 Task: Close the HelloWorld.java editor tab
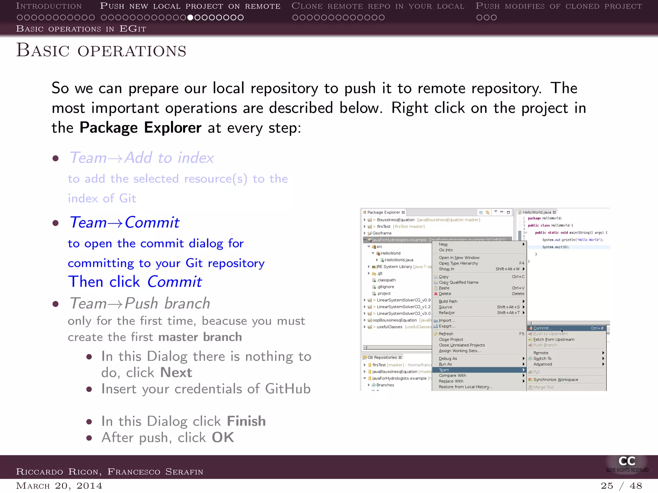click(554, 212)
